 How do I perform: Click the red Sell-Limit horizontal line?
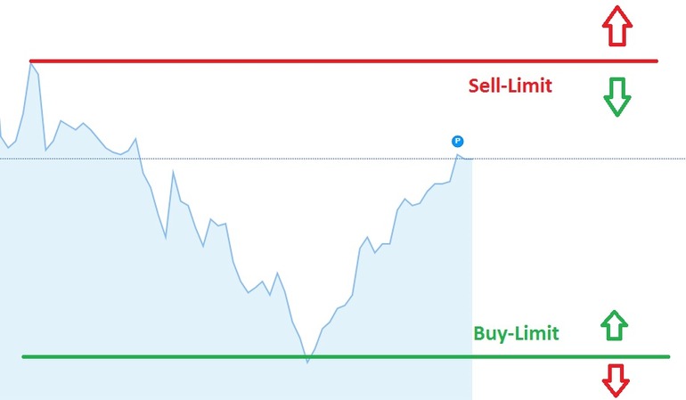tap(343, 61)
